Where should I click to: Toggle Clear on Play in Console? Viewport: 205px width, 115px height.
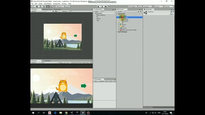pyautogui.click(x=109, y=81)
